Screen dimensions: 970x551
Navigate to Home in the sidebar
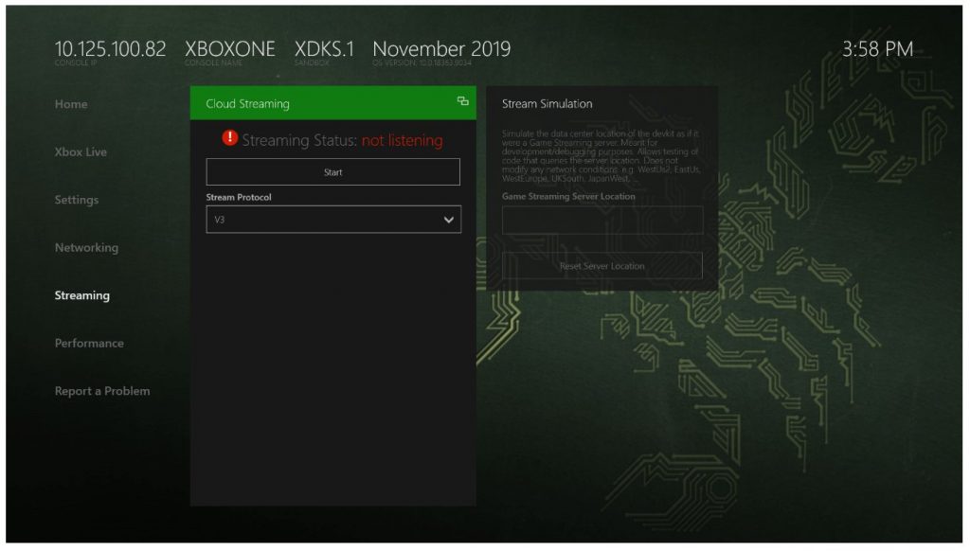[x=71, y=104]
